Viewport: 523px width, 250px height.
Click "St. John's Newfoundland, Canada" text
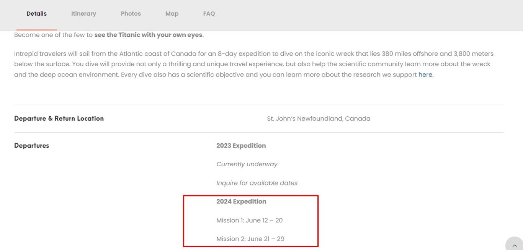pos(319,119)
